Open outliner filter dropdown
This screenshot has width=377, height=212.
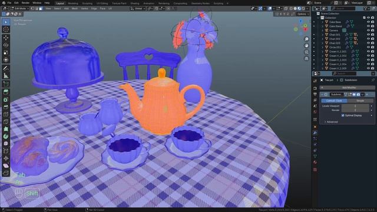click(x=366, y=8)
